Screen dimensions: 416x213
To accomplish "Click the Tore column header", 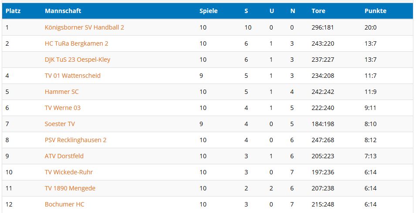I will 318,11.
